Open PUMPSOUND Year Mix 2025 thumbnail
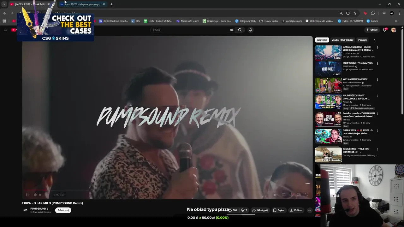 pos(328,69)
